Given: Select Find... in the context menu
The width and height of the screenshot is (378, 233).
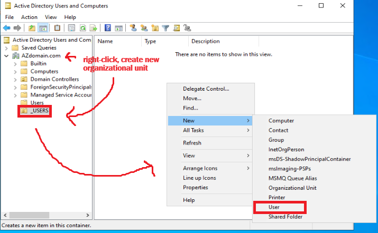Looking at the screenshot, I should pos(210,108).
